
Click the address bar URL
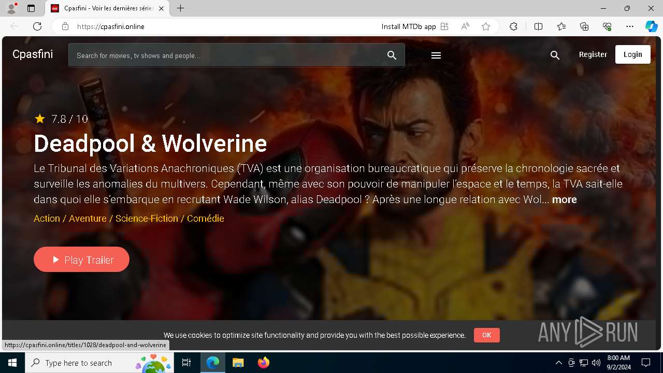coord(111,26)
